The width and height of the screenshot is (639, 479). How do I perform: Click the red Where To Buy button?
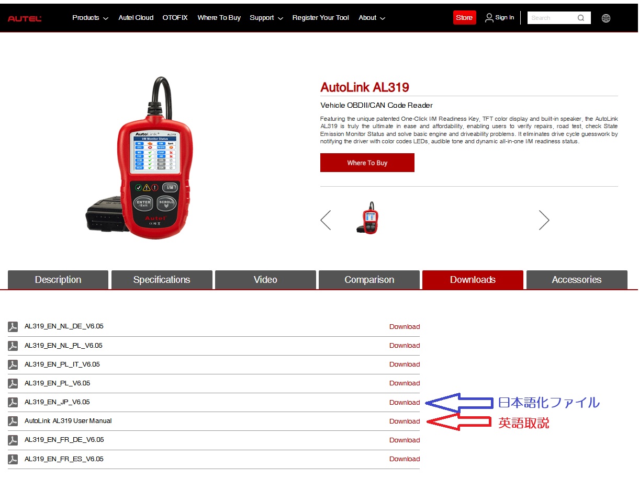(x=367, y=163)
